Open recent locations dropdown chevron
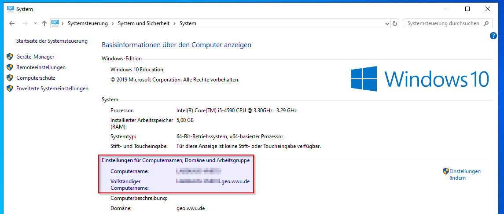Screen dimensions: 504x214 point(35,23)
